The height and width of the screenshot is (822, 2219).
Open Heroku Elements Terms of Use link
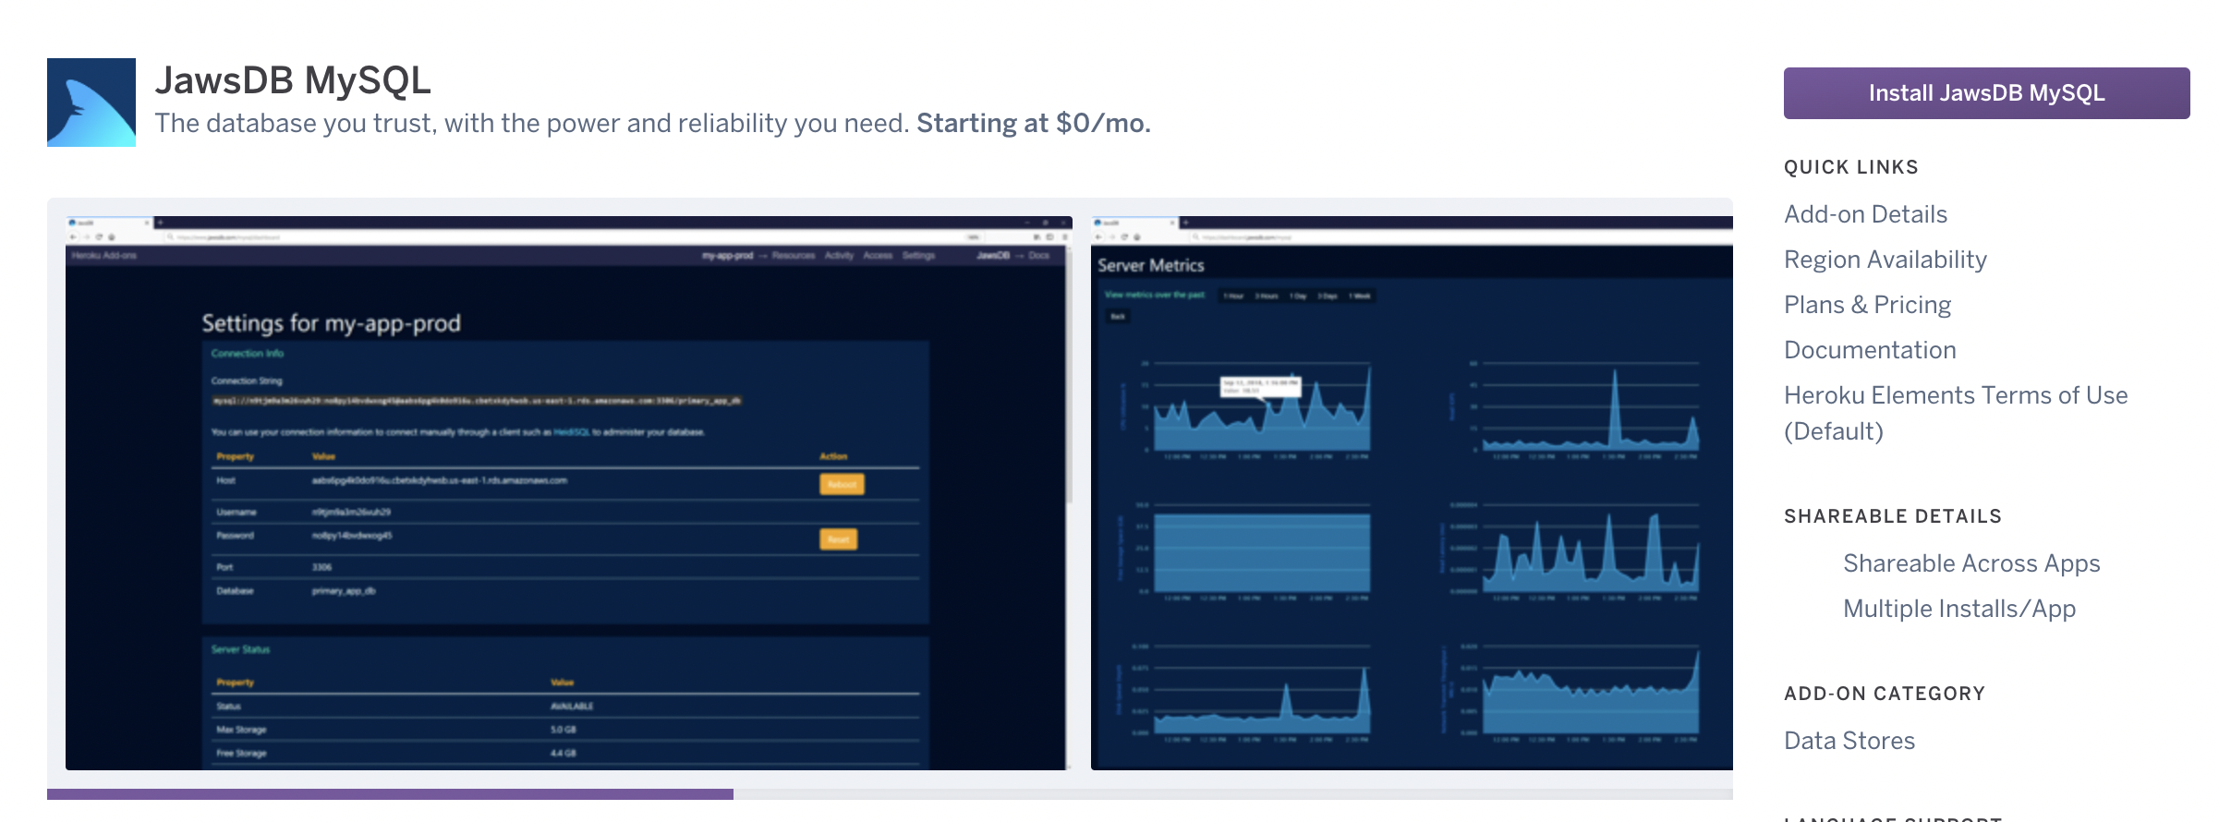[x=1956, y=413]
